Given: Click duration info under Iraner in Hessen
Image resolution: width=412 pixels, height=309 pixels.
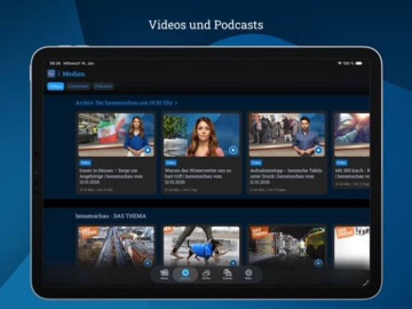Looking at the screenshot, I should (x=96, y=189).
